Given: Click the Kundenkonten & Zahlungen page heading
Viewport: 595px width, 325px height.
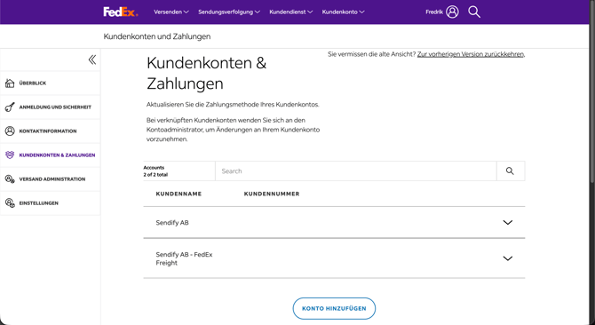Looking at the screenshot, I should click(206, 73).
